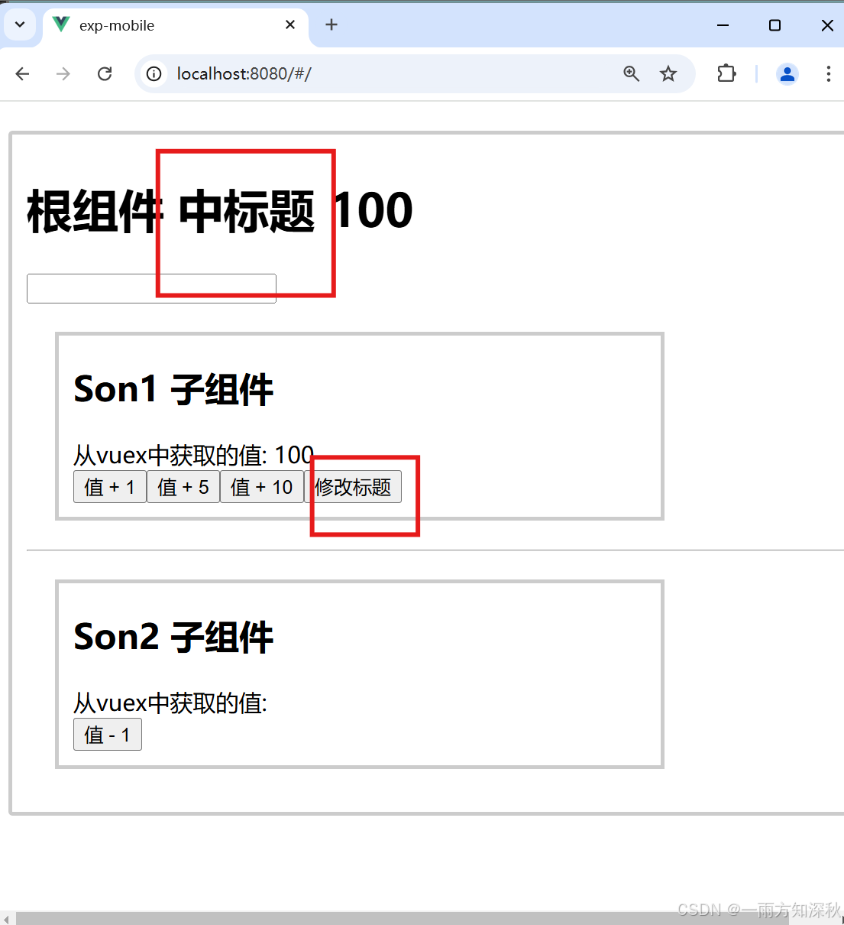Open the user profile icon

click(x=787, y=73)
